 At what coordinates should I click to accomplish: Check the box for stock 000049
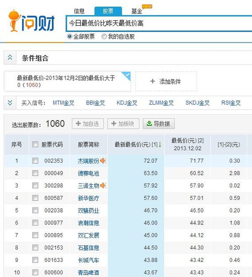coord(35,173)
